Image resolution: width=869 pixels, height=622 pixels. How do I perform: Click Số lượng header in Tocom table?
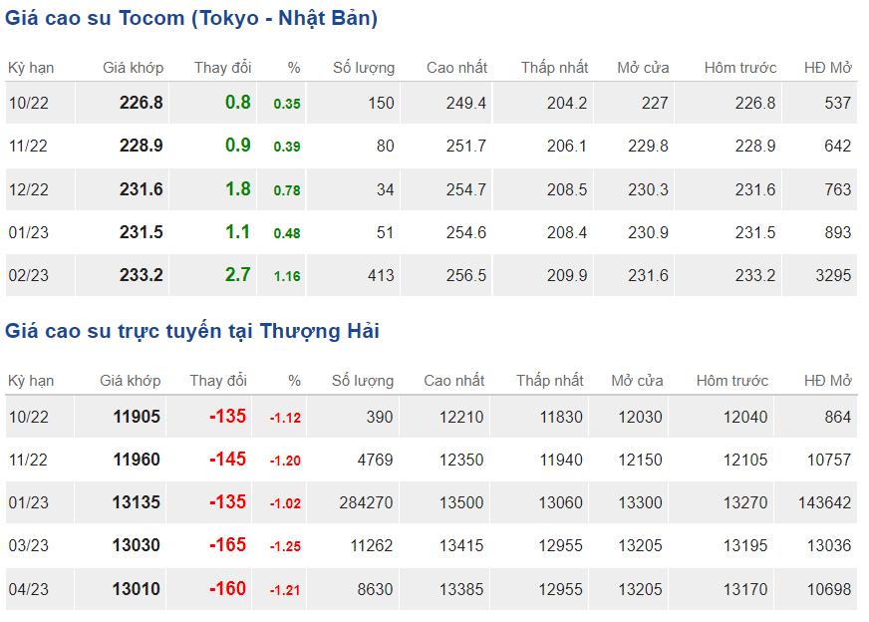pos(364,68)
